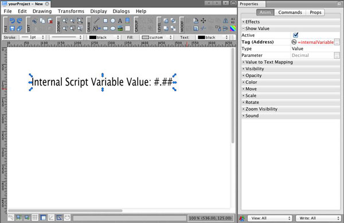Image resolution: width=344 pixels, height=223 pixels.
Task: Click the scissors cut icon
Action: pos(34,21)
